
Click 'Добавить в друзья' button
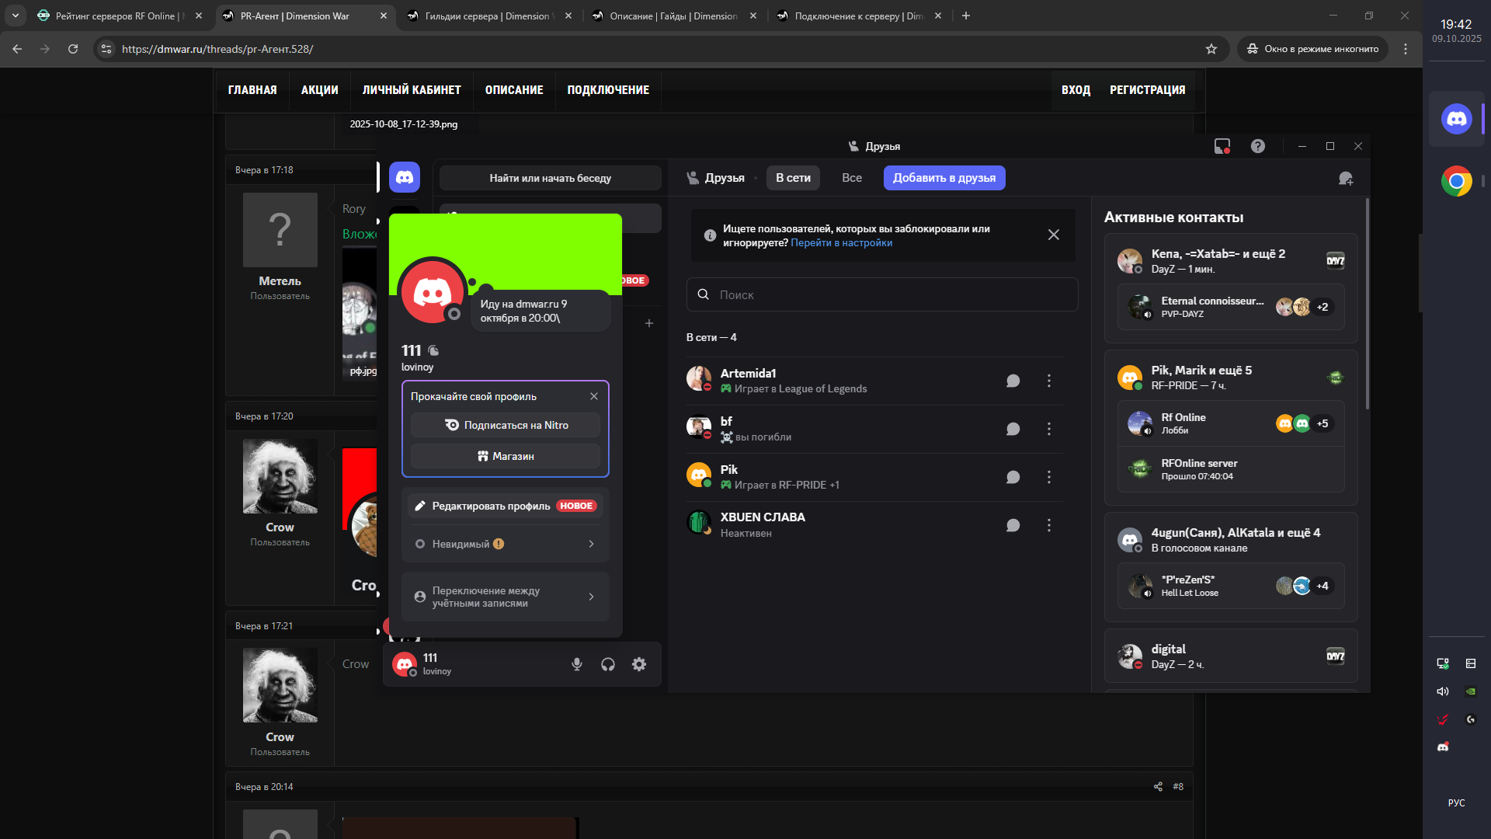coord(944,178)
